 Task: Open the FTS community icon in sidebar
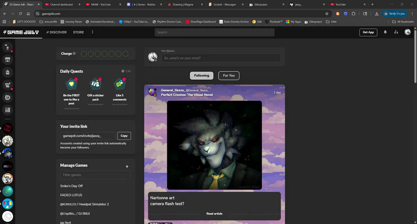click(x=7, y=204)
